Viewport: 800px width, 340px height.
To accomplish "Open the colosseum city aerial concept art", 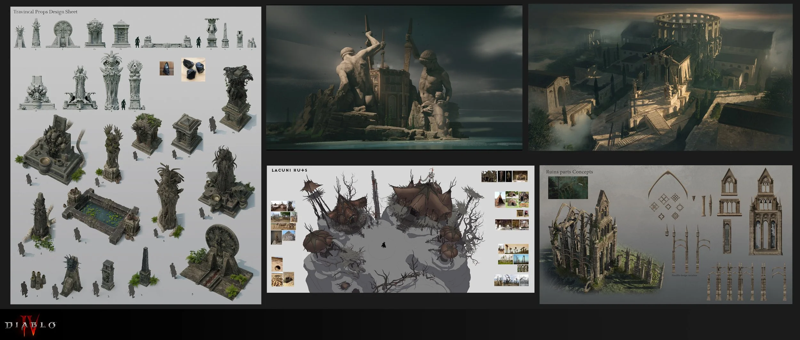I will [x=660, y=77].
